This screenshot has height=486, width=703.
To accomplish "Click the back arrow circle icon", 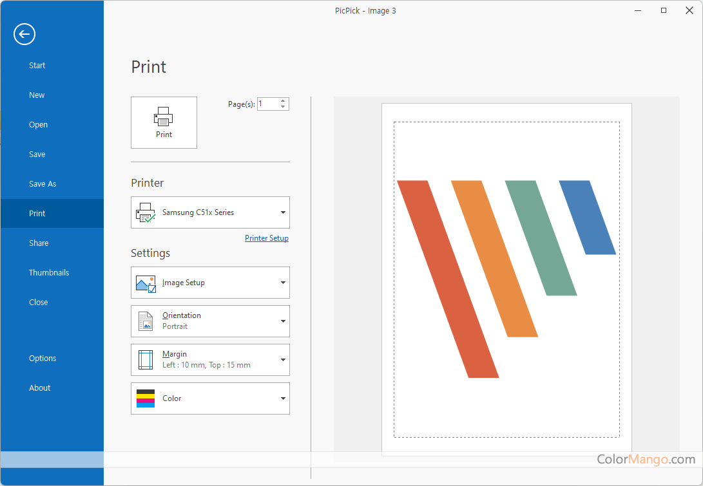I will pyautogui.click(x=24, y=34).
